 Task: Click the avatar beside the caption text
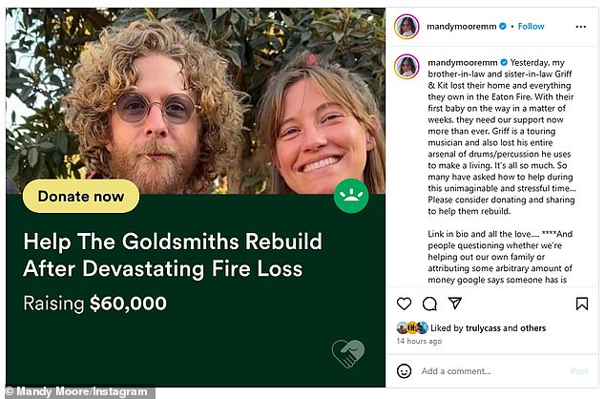coord(407,67)
